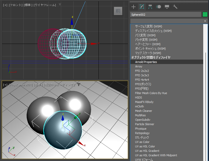Open the Modify command panel tab
This screenshot has width=209, height=161.
[x=142, y=7]
